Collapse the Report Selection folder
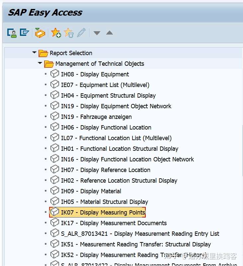This screenshot has height=266, width=243. (x=34, y=52)
